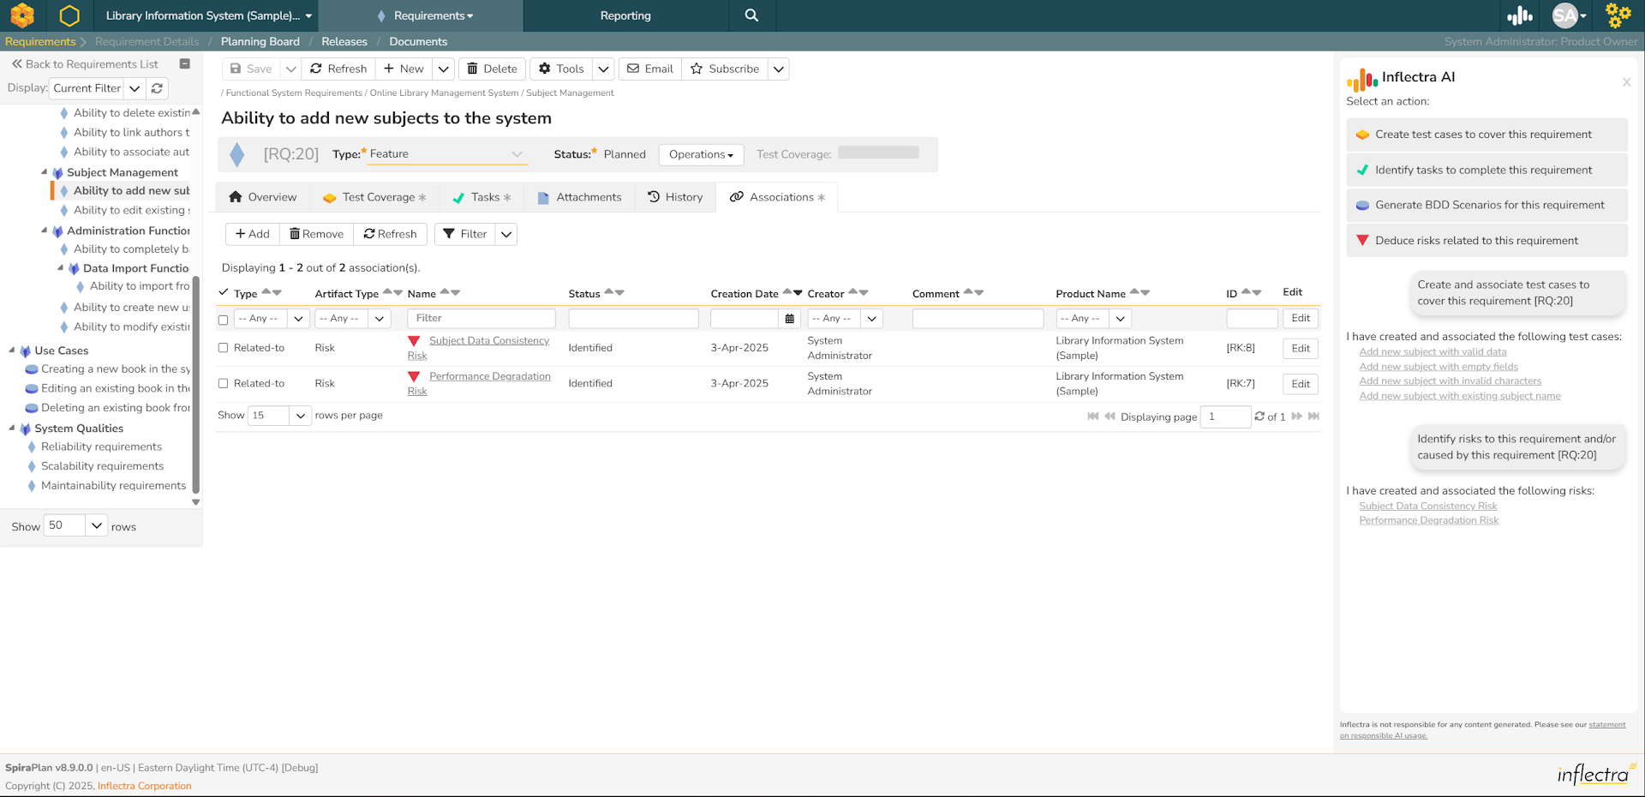The height and width of the screenshot is (797, 1645).
Task: Click the Inflectra AI waveform icon in header
Action: [x=1520, y=15]
